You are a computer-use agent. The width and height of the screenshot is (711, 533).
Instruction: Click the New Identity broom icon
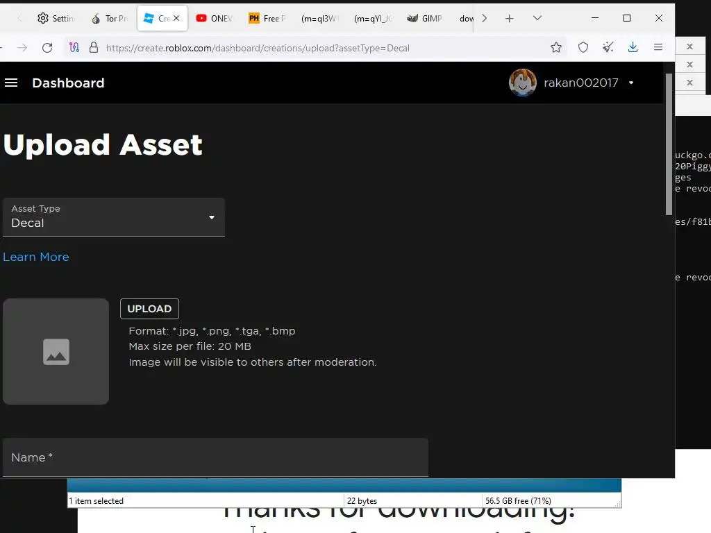pos(608,48)
